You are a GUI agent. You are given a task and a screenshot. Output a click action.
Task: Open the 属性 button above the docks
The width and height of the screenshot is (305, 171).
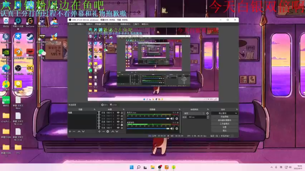tap(104, 105)
